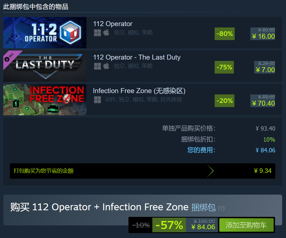
Task: Click Apple icon under The Last Duty
Action: pyautogui.click(x=106, y=66)
